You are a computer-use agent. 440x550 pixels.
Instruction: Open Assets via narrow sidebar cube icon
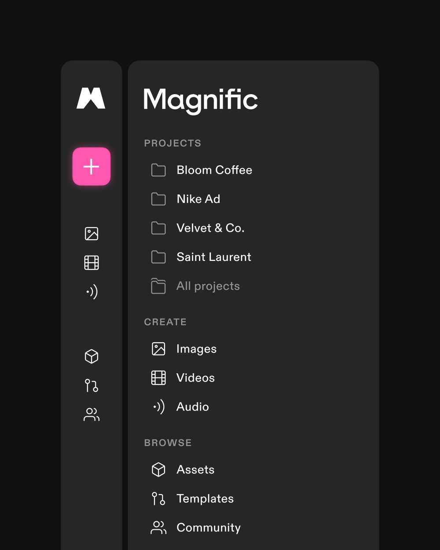(92, 356)
